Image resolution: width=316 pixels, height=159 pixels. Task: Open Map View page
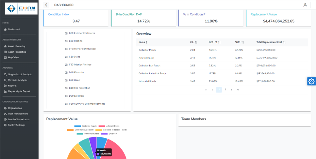(14, 58)
